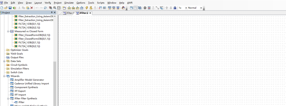Open the Simulate menu
The height and width of the screenshot is (106, 286).
click(x=69, y=3)
